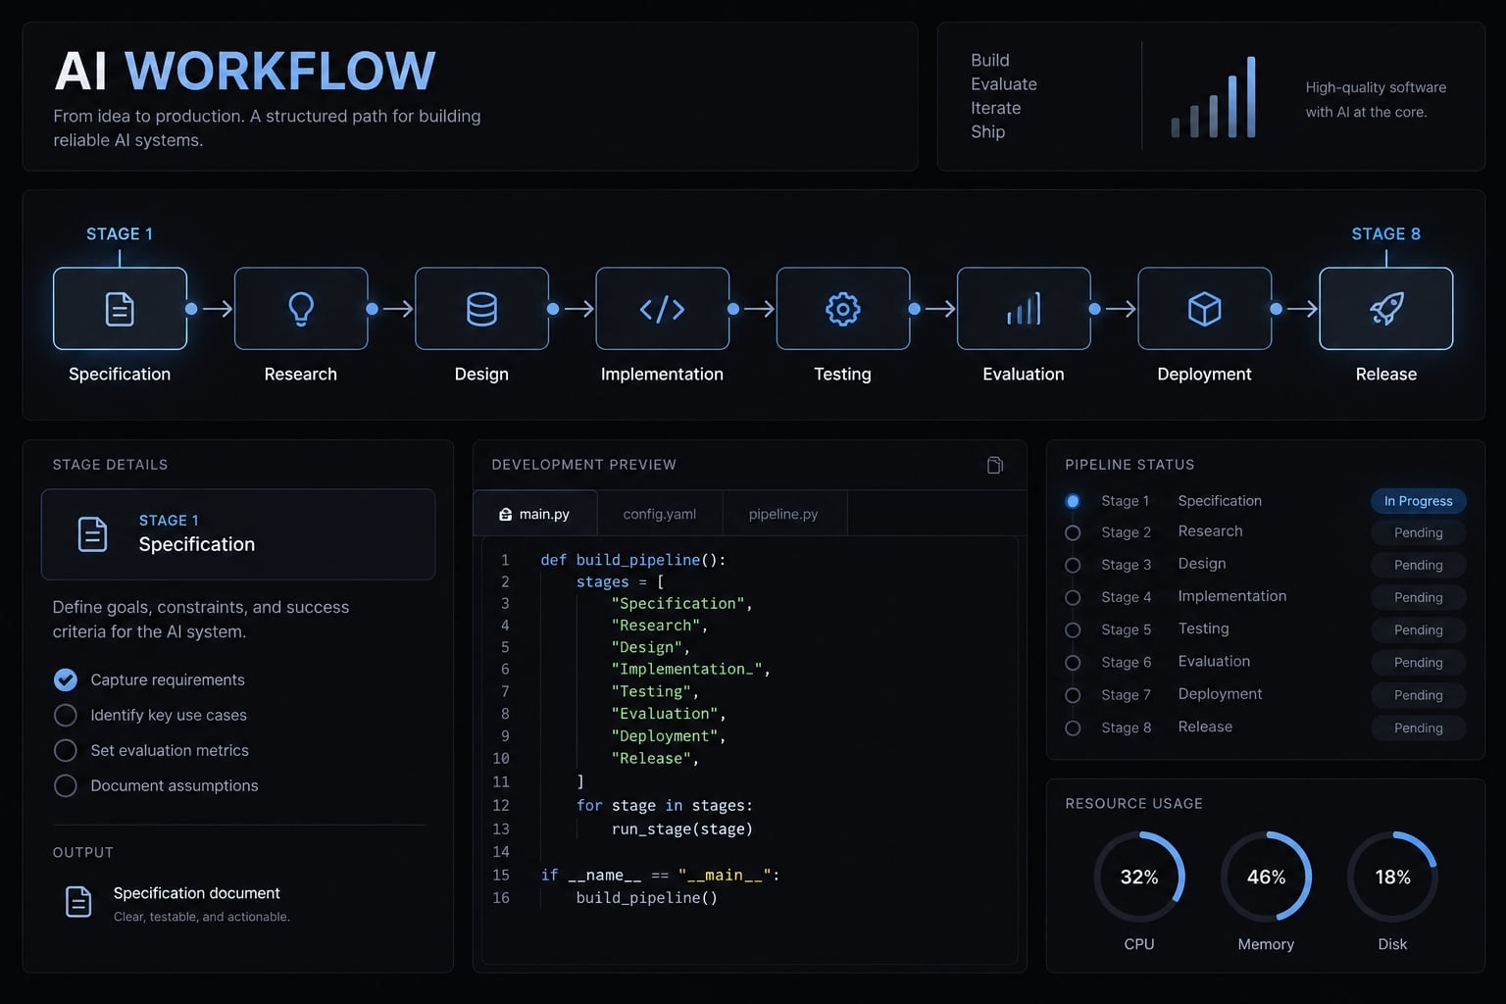Viewport: 1506px width, 1004px height.
Task: Click the STAGE 1 label above the pipeline
Action: (x=120, y=233)
